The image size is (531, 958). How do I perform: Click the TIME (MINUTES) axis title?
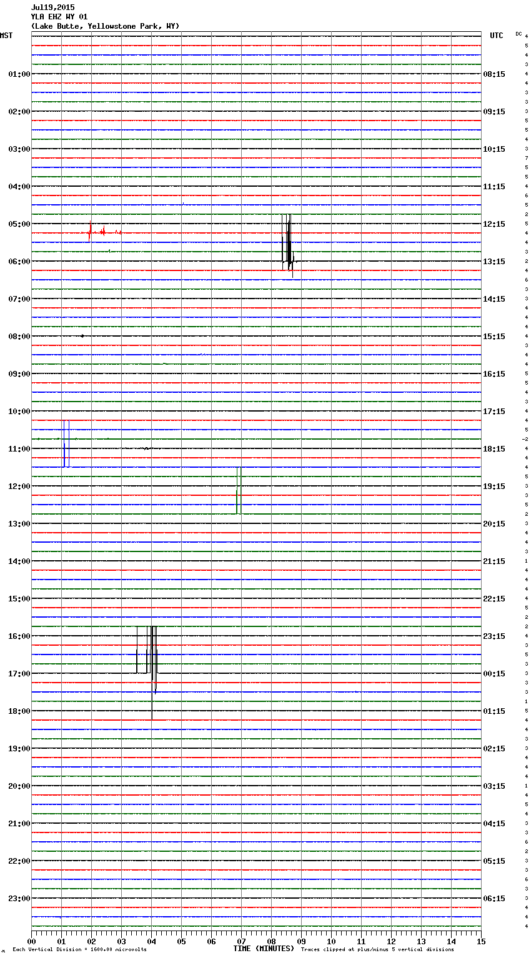tap(264, 949)
